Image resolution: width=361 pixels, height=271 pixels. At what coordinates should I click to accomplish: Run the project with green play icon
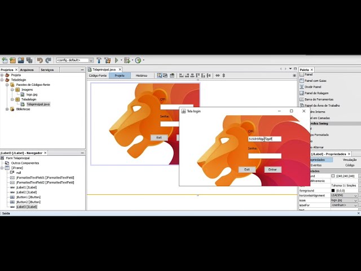[x=117, y=60]
